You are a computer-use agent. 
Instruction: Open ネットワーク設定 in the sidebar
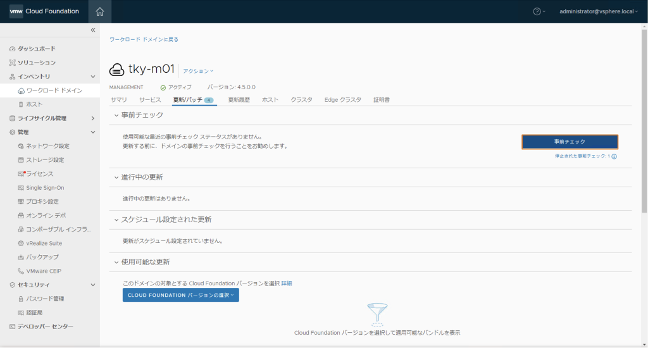(49, 146)
